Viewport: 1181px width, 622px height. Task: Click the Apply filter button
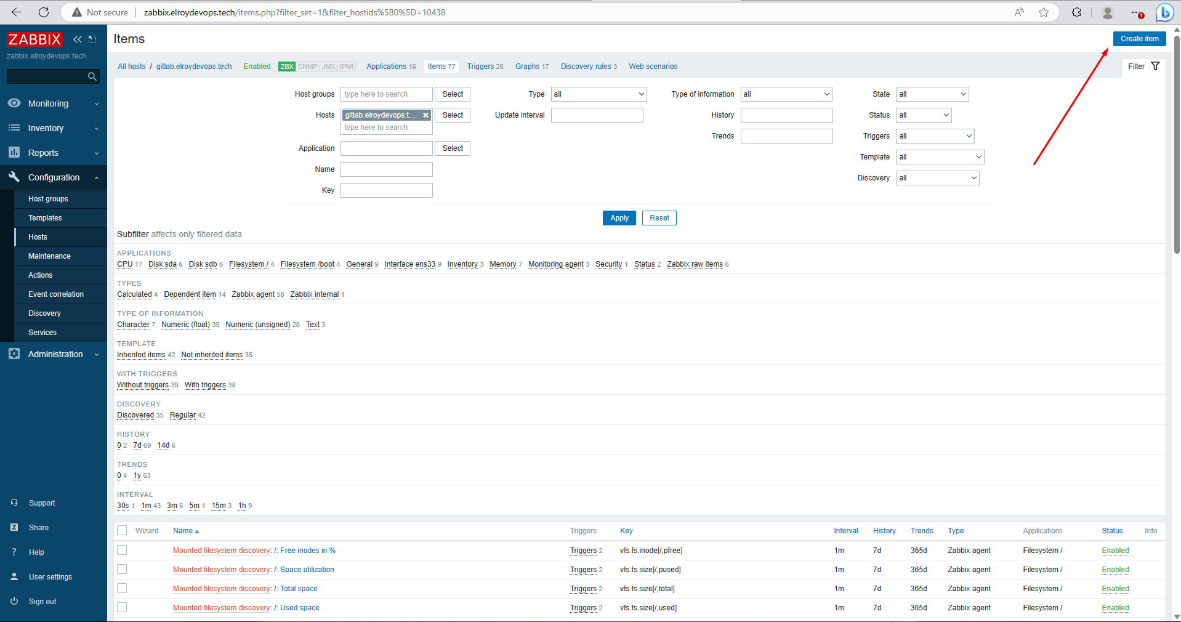[619, 218]
